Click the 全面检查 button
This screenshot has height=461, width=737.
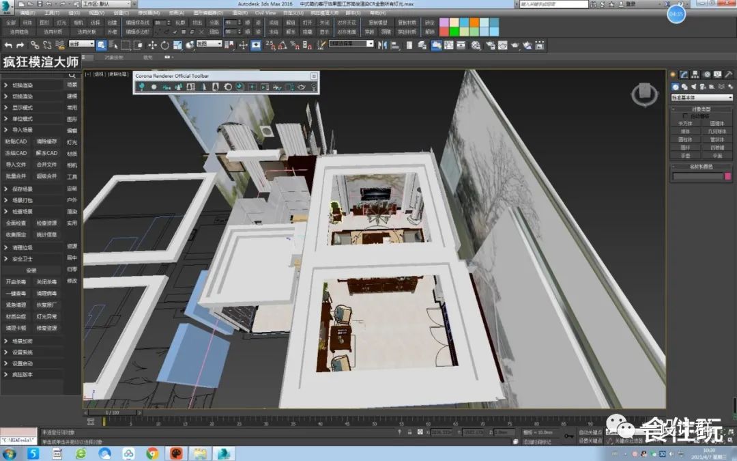coord(16,223)
